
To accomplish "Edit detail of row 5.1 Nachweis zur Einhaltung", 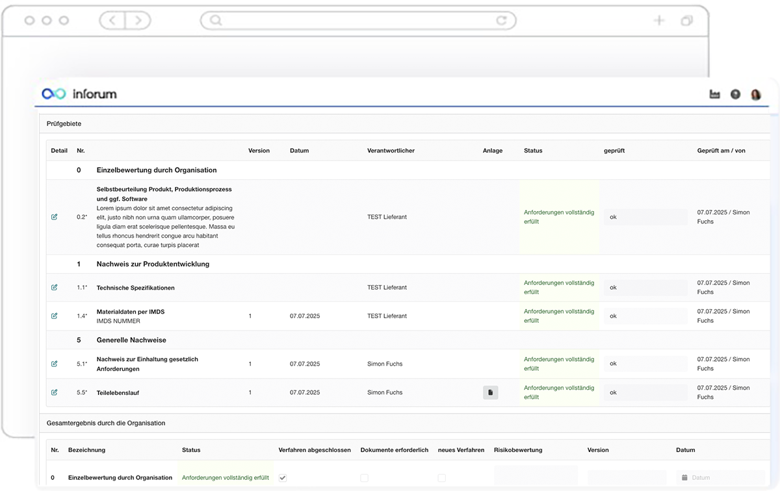I will point(55,364).
